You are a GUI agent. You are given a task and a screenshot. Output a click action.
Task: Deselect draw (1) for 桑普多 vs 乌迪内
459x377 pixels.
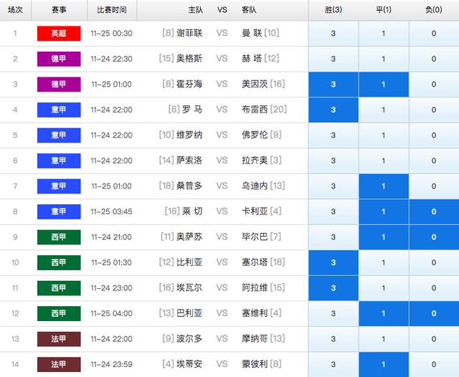pyautogui.click(x=384, y=186)
